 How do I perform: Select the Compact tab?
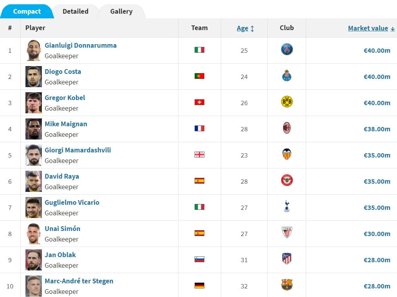click(27, 11)
